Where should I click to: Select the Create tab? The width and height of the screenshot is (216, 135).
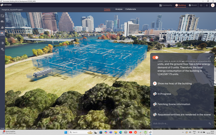pos(107,9)
